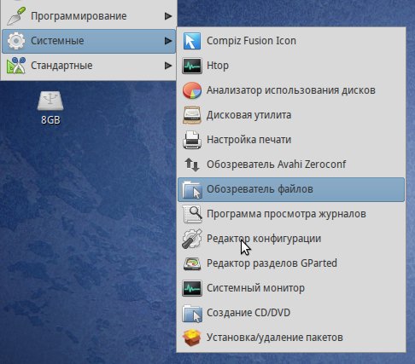Open Анализатор использования дисков
This screenshot has width=415, height=364.
(x=291, y=90)
